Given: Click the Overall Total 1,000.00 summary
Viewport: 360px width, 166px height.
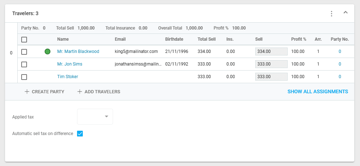Looking at the screenshot, I should [180, 28].
